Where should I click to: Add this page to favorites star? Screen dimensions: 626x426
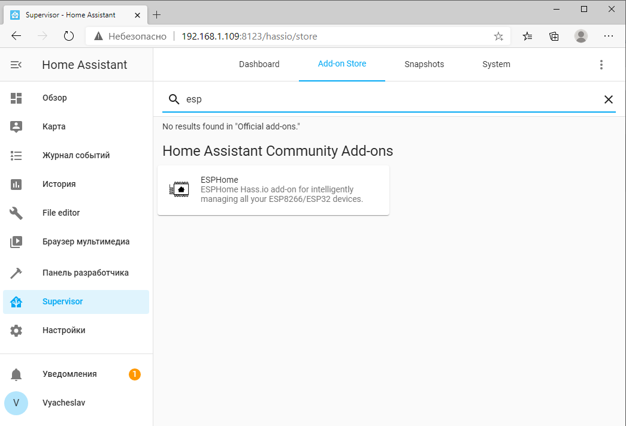[498, 37]
